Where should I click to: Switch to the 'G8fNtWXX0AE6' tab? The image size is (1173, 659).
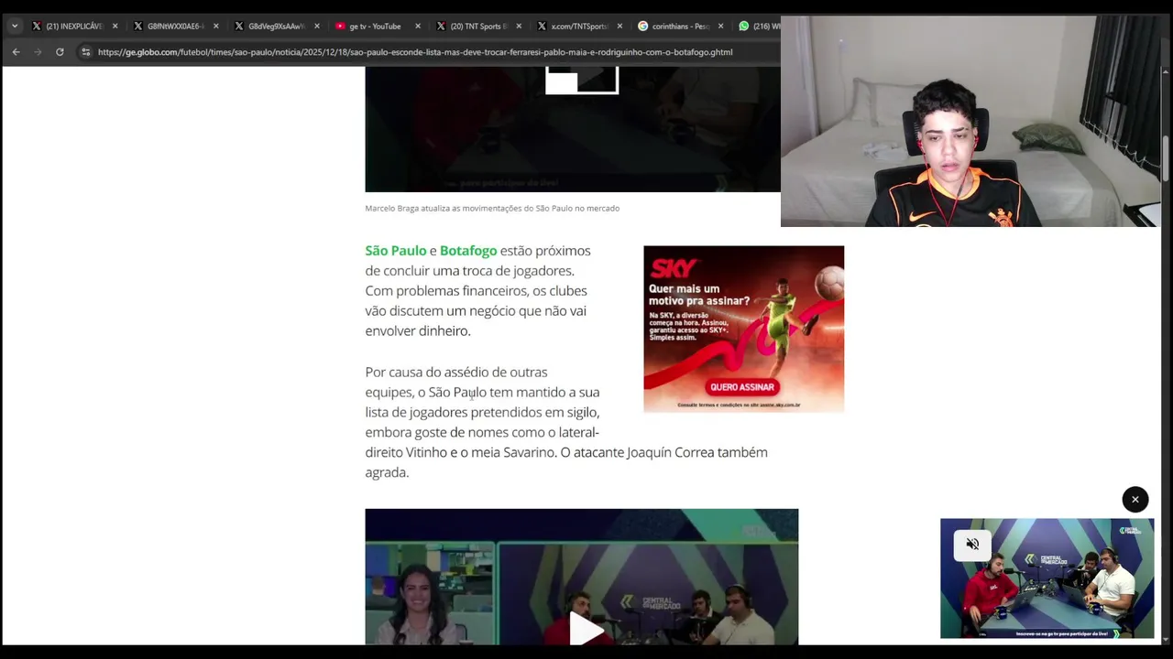click(170, 26)
